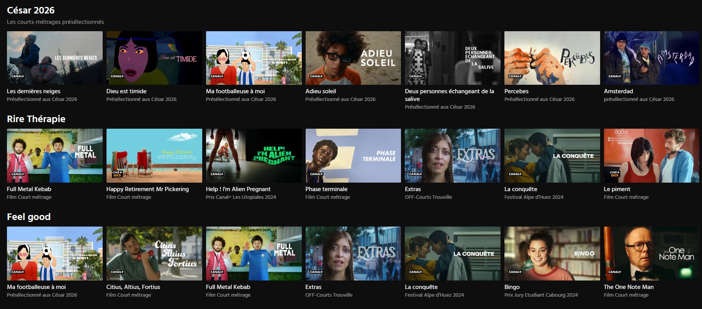
Task: Click 'Festival Alpe d'Huez 2024' caption in Feel good row
Action: coord(435,295)
